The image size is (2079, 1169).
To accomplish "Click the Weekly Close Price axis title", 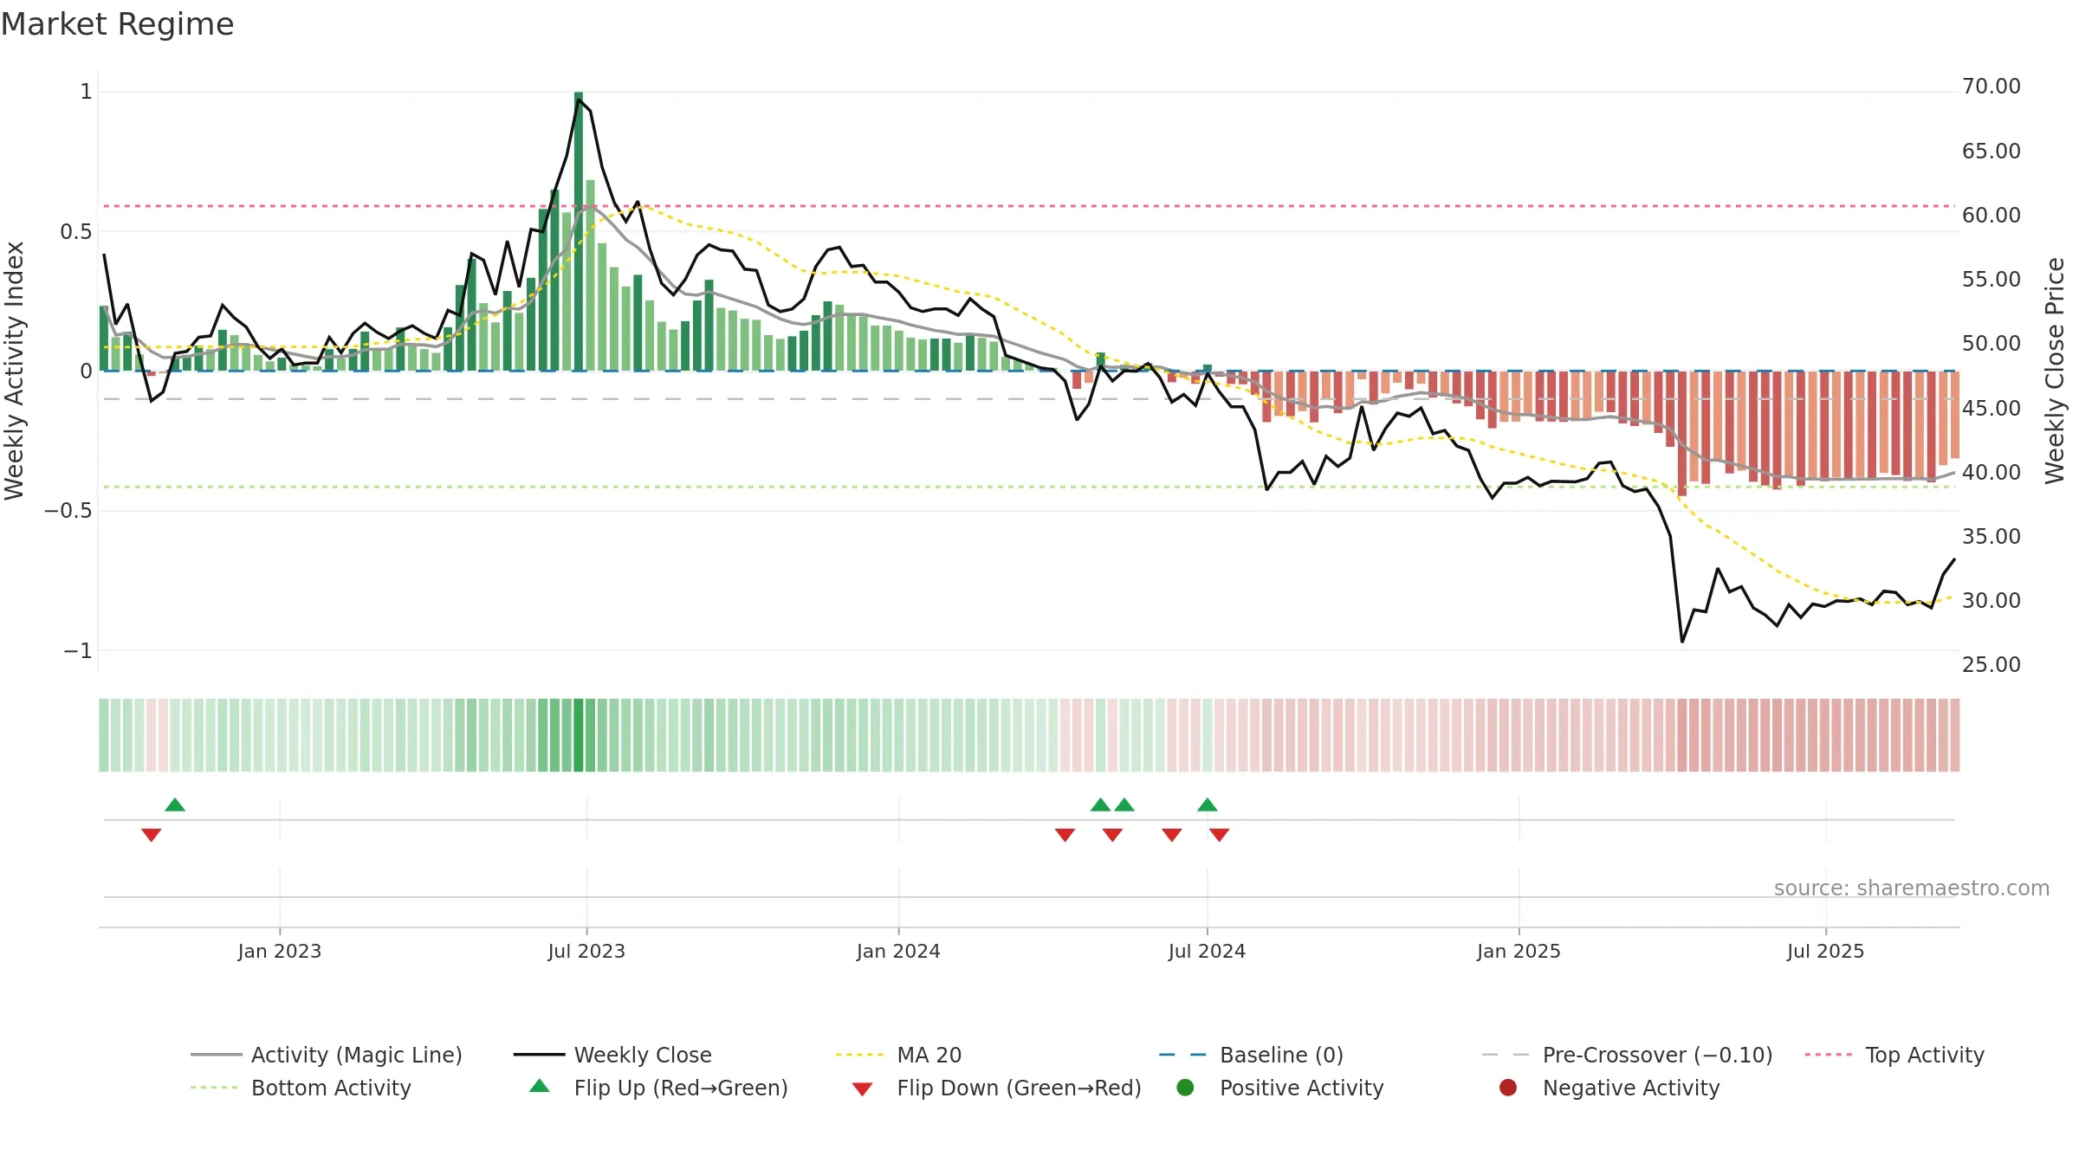I will click(2055, 371).
